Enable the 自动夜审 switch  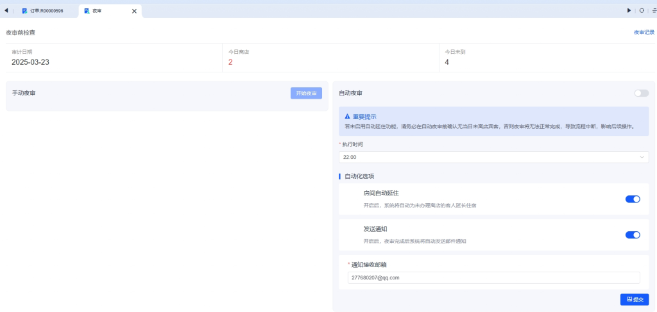(x=641, y=93)
